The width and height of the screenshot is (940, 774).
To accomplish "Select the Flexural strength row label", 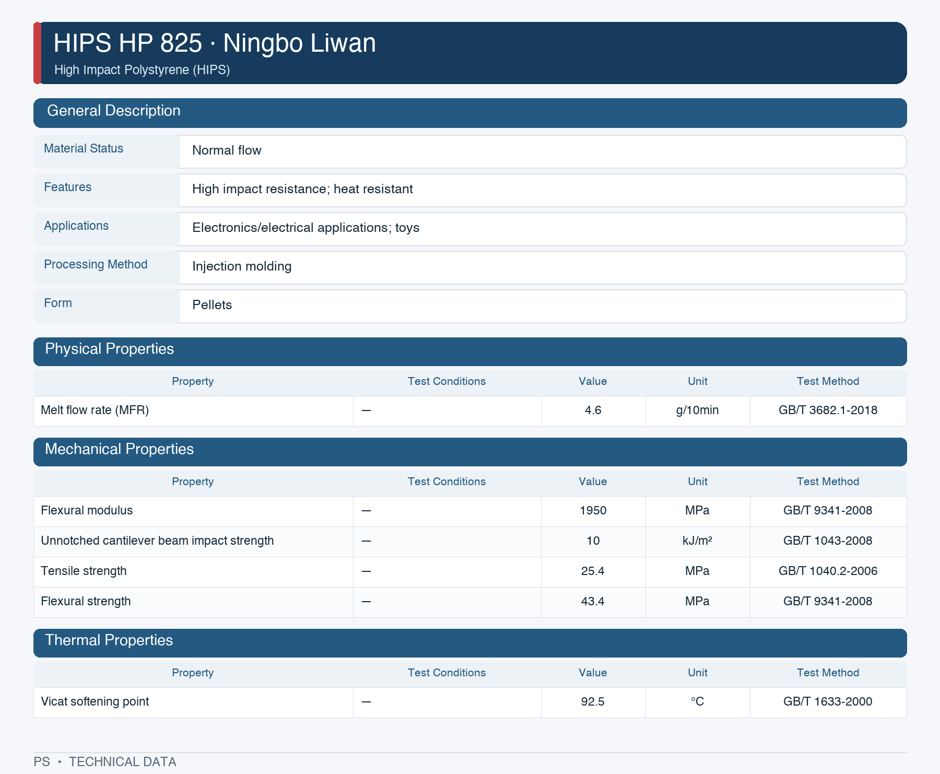I will tap(86, 602).
